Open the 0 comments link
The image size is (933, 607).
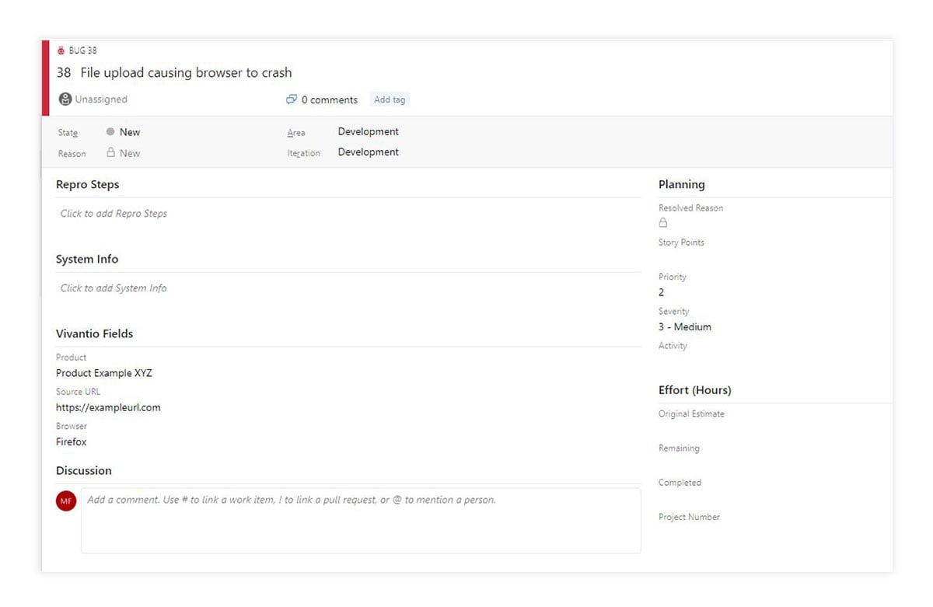tap(329, 99)
